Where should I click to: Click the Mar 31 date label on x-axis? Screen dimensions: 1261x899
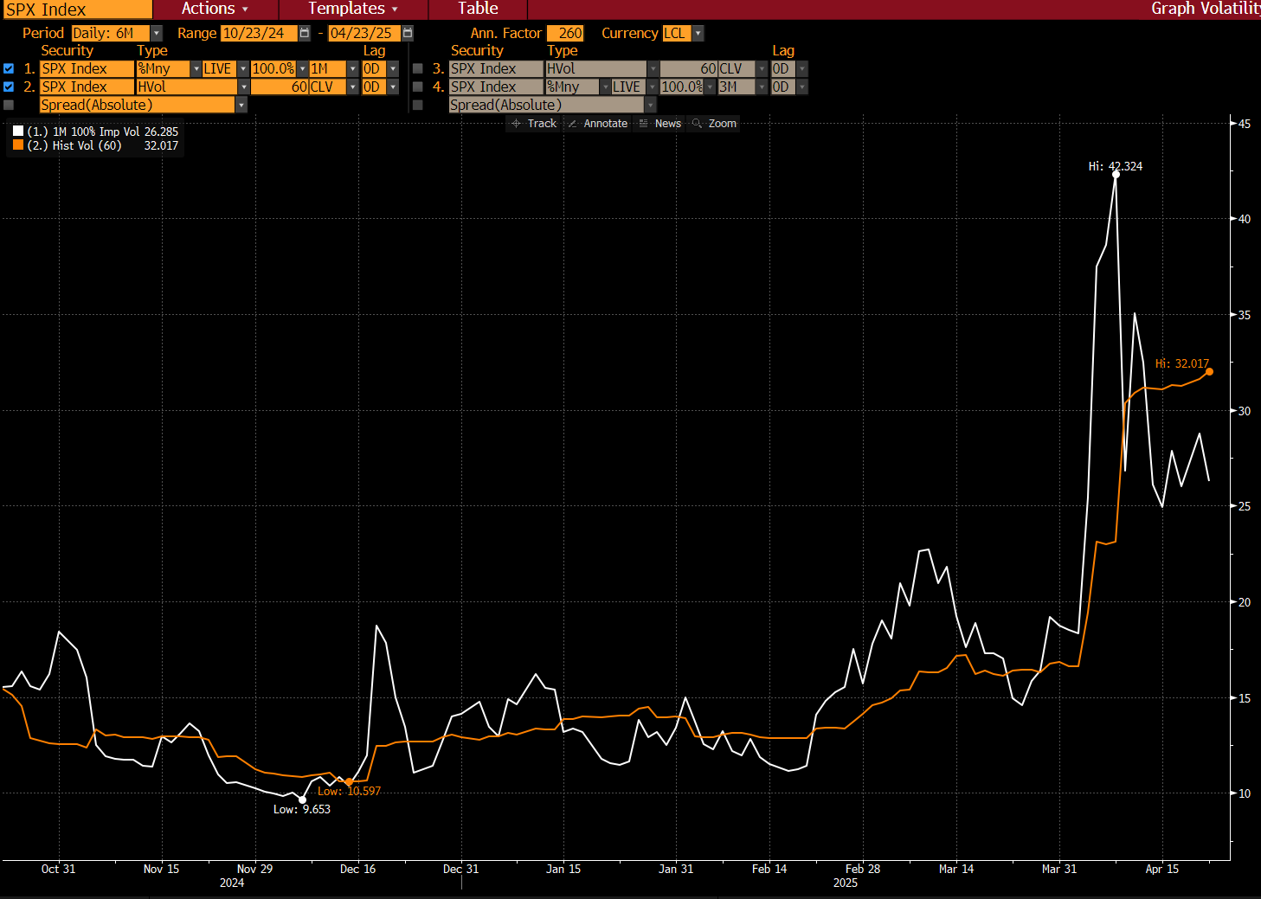tap(1059, 869)
